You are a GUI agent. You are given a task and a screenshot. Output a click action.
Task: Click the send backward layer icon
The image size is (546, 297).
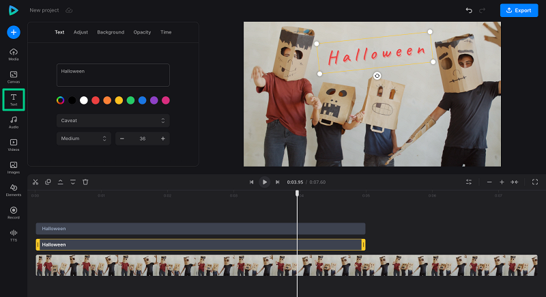point(73,182)
